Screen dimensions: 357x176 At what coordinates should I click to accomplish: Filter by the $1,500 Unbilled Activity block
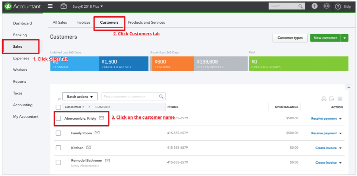(x=124, y=64)
